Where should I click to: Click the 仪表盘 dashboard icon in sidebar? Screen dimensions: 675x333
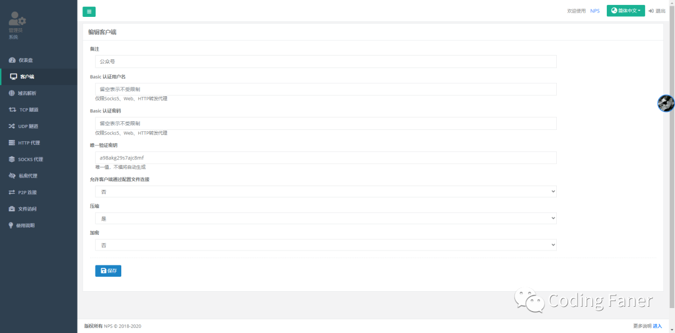point(12,60)
